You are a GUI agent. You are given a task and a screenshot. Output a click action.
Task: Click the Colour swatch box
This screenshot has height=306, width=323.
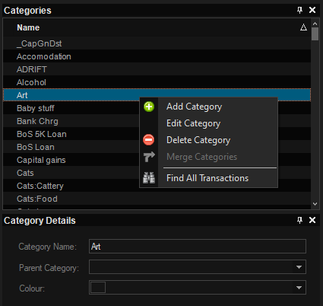tap(98, 288)
